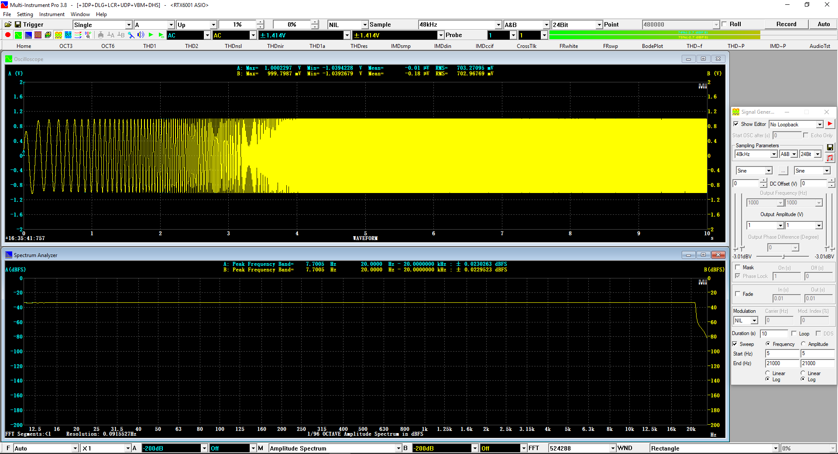Toggle the Spectrum Analyzer blue bars icon
The height and width of the screenshot is (454, 838).
click(28, 35)
